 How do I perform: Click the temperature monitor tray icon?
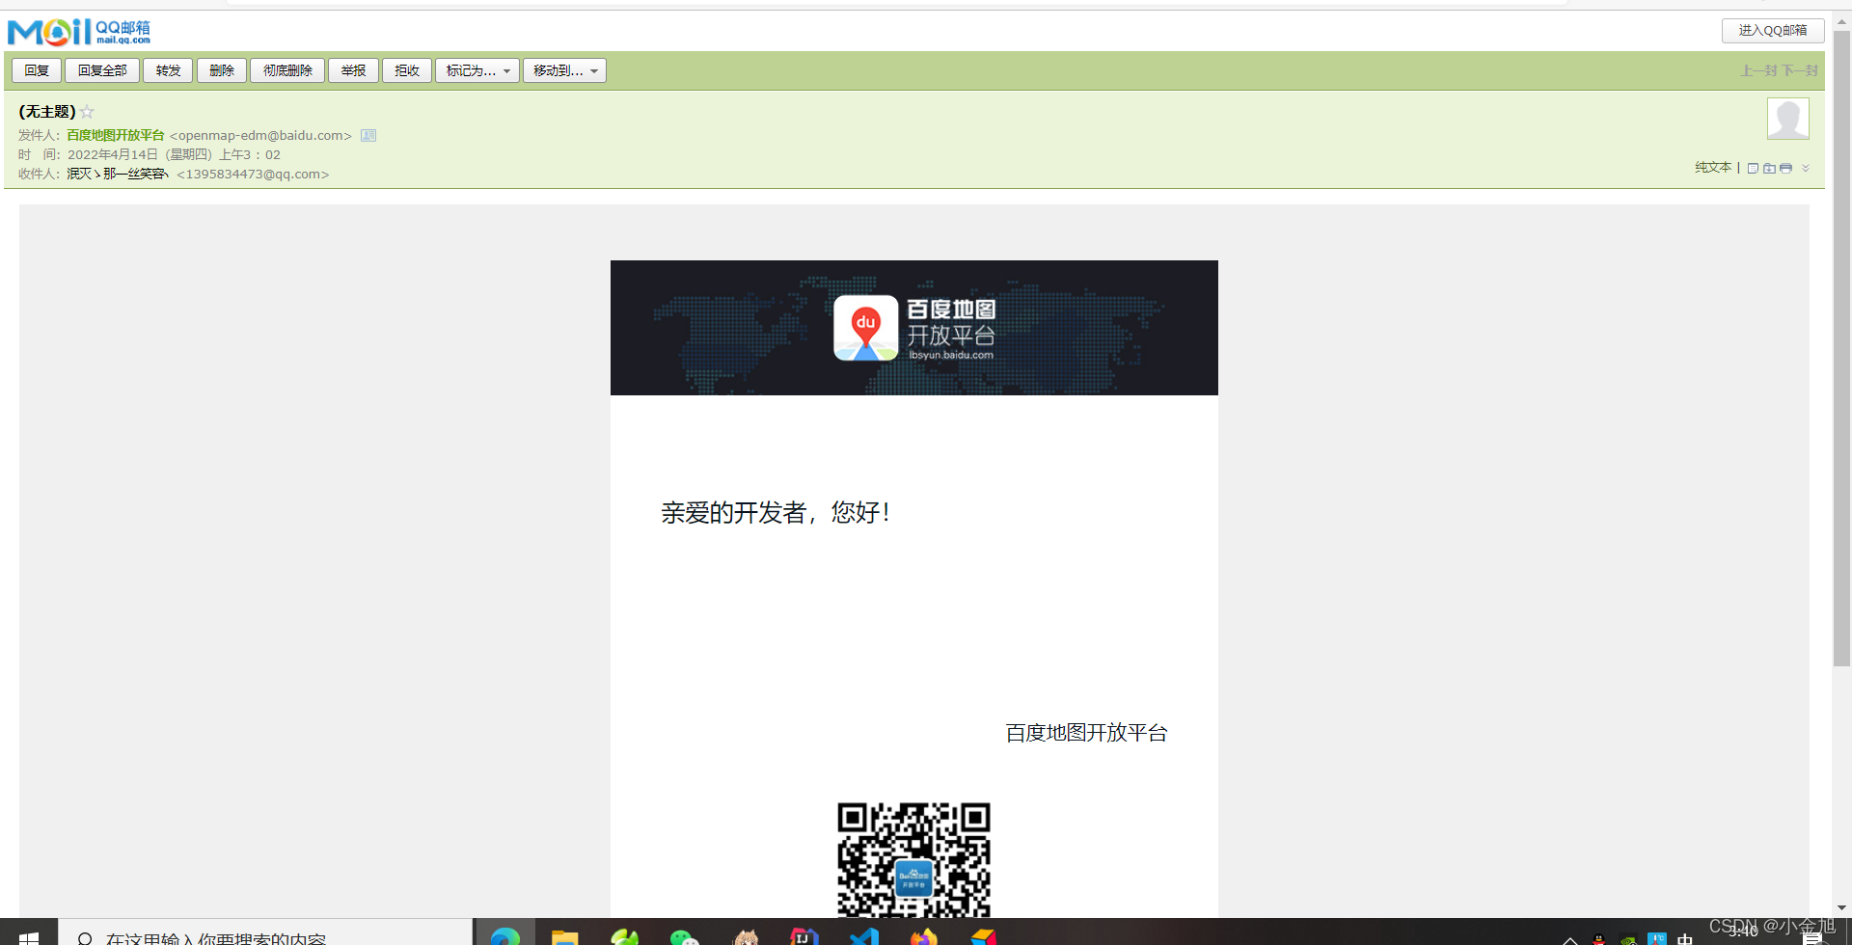tap(1657, 939)
